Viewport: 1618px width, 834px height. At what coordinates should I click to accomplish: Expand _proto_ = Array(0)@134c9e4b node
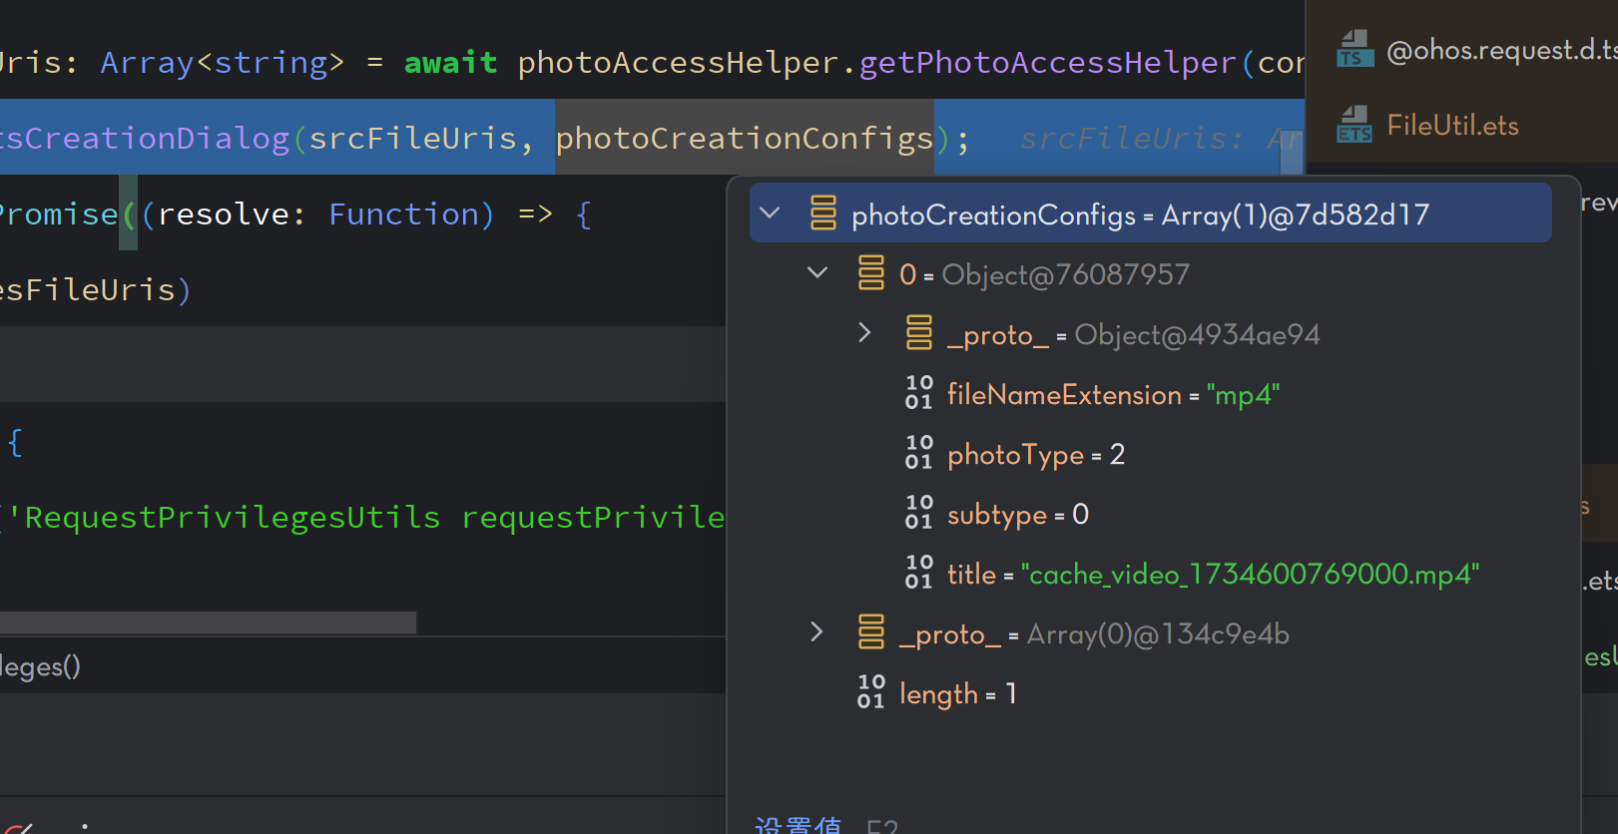[816, 631]
